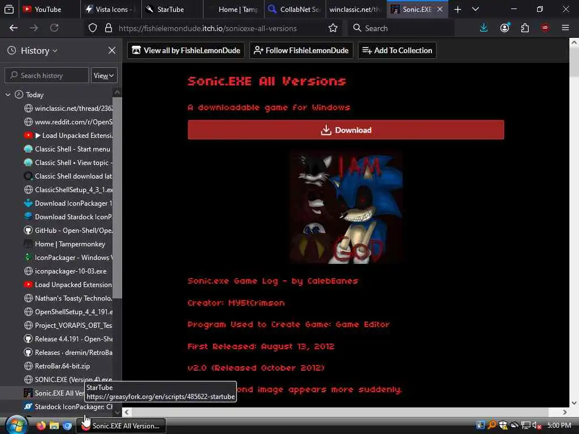Switch to the Vista Icons tab
Screen dimensions: 579x434
111,10
